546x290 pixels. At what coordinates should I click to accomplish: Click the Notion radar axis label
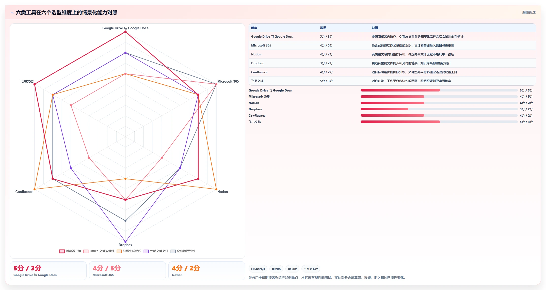tap(222, 192)
